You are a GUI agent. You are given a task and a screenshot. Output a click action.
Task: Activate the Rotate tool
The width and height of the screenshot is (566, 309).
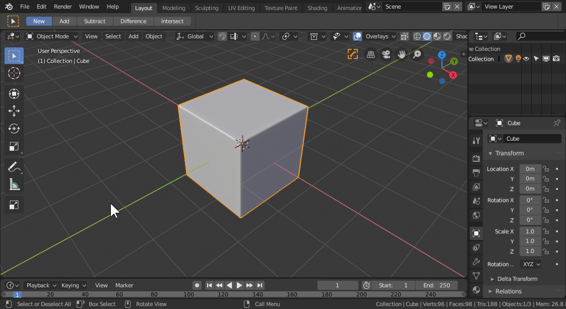click(14, 129)
